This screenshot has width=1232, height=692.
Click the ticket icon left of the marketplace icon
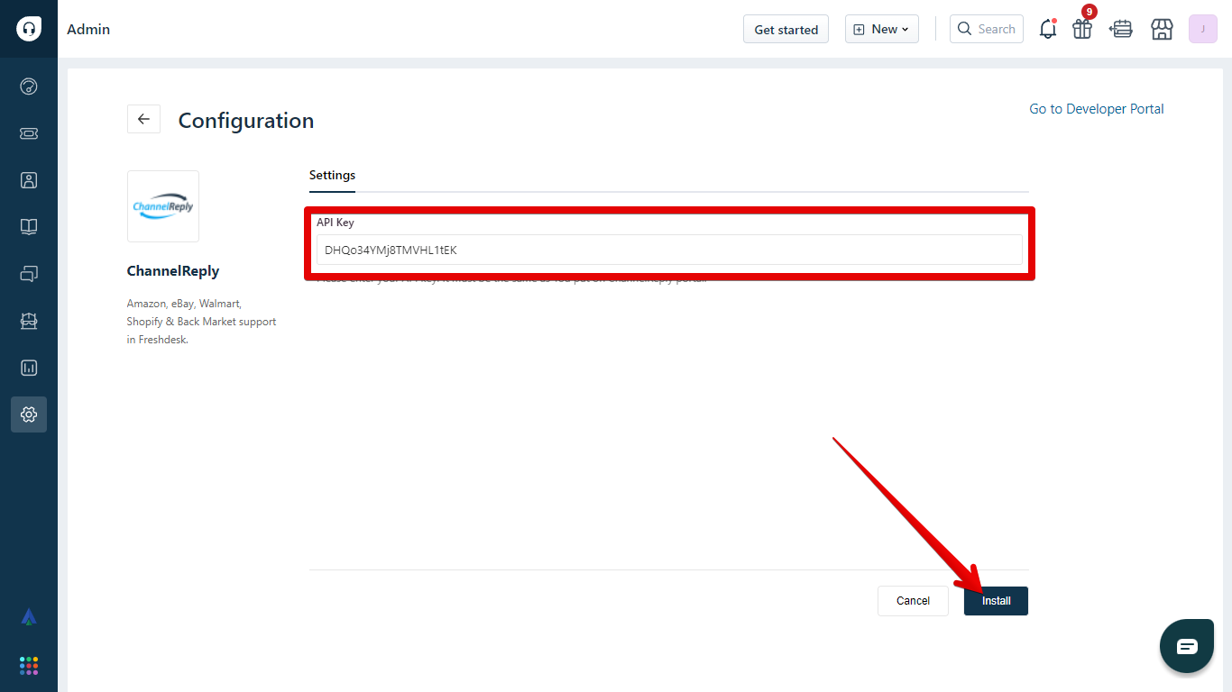pos(1121,29)
